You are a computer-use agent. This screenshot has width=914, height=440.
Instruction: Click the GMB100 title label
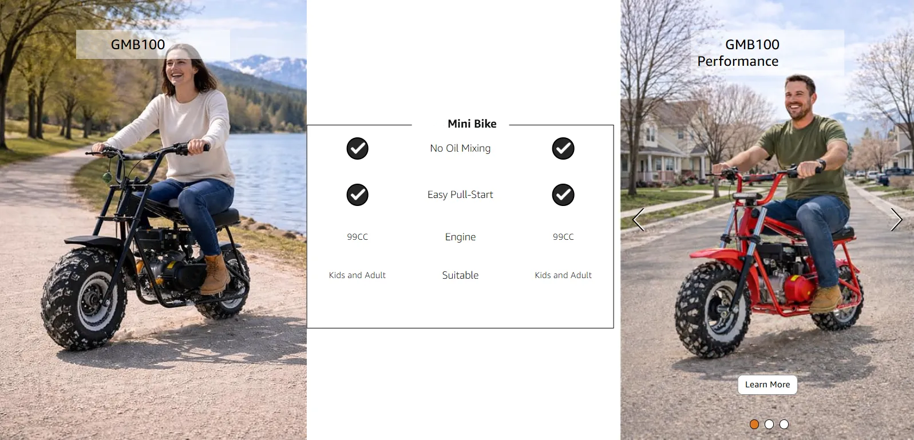(x=138, y=45)
